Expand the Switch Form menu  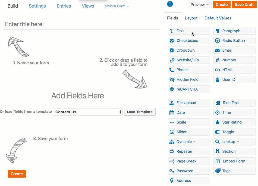[x=117, y=6]
